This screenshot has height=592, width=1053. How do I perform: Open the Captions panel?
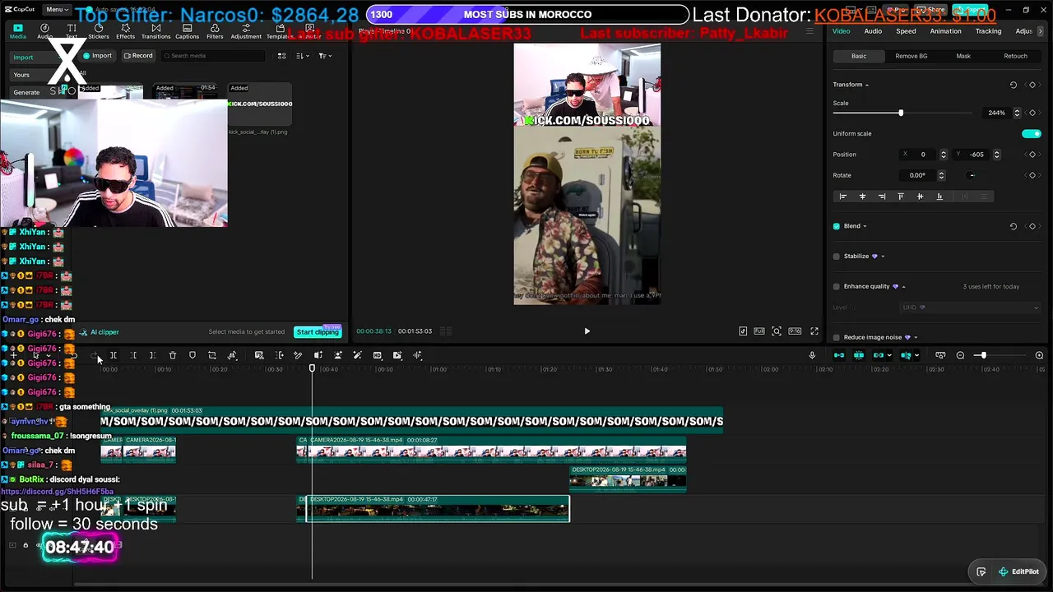click(187, 32)
